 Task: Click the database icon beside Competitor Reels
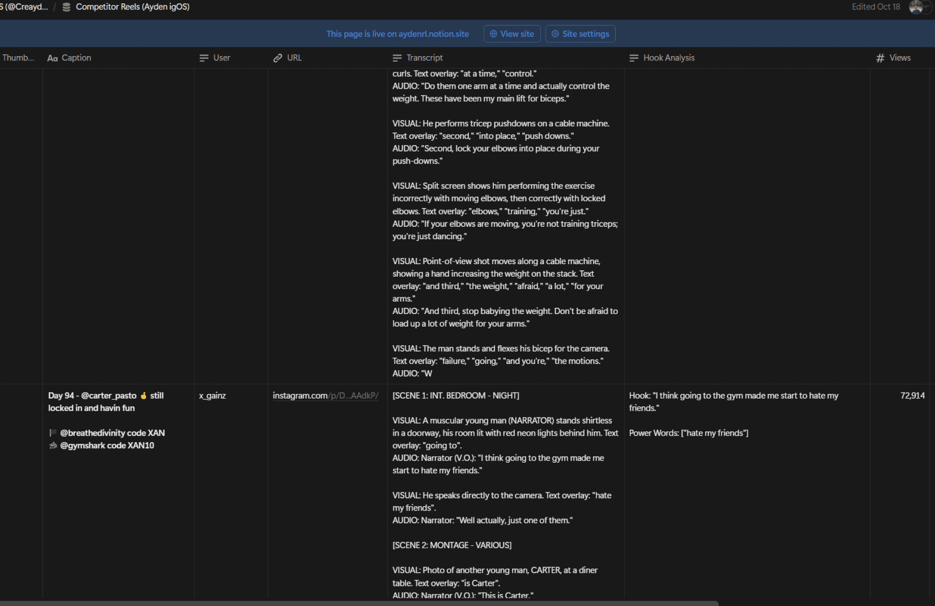[x=67, y=7]
